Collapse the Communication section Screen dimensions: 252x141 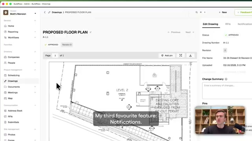35,105
